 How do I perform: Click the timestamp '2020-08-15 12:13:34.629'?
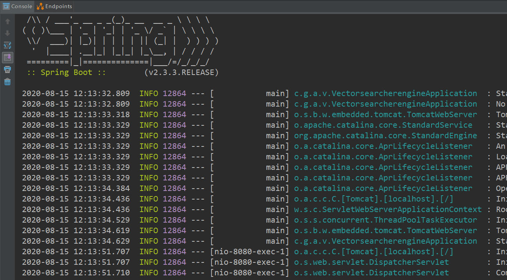tap(76, 241)
